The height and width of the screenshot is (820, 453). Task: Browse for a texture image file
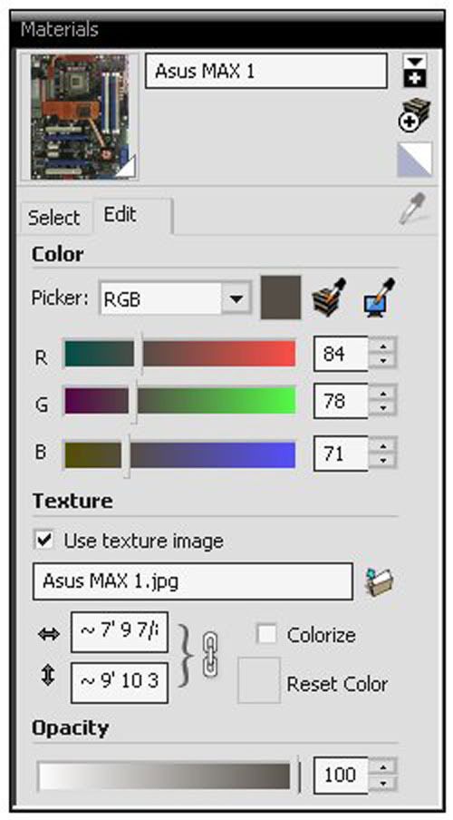click(x=380, y=582)
